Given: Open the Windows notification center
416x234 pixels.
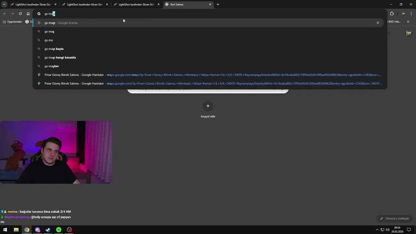Looking at the screenshot, I should (409, 230).
